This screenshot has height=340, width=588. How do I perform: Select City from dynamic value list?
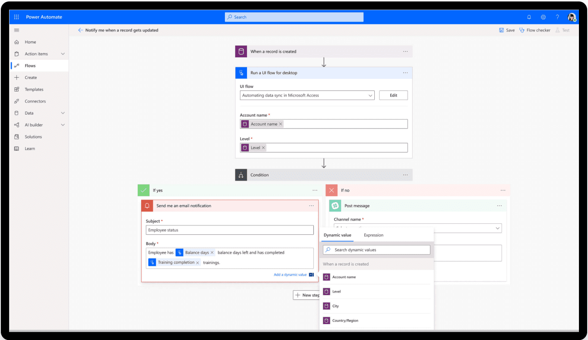tap(335, 306)
